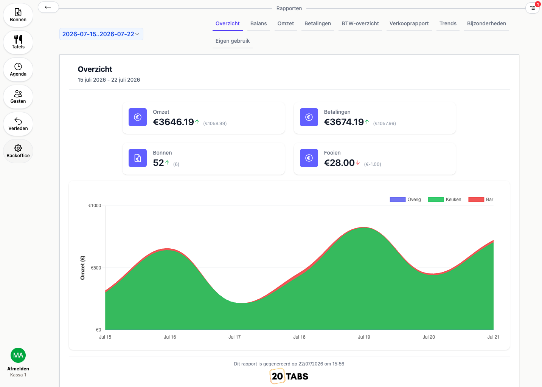Click the comparison value (€1058.99)
This screenshot has height=387, width=542.
point(215,124)
